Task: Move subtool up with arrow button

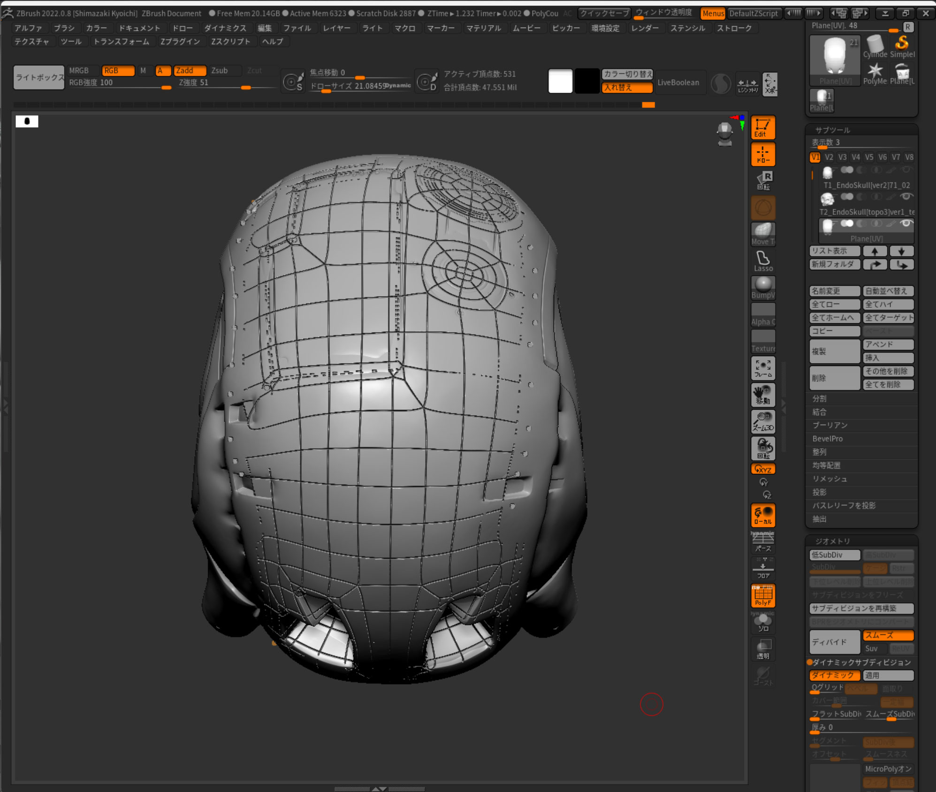Action: (875, 251)
